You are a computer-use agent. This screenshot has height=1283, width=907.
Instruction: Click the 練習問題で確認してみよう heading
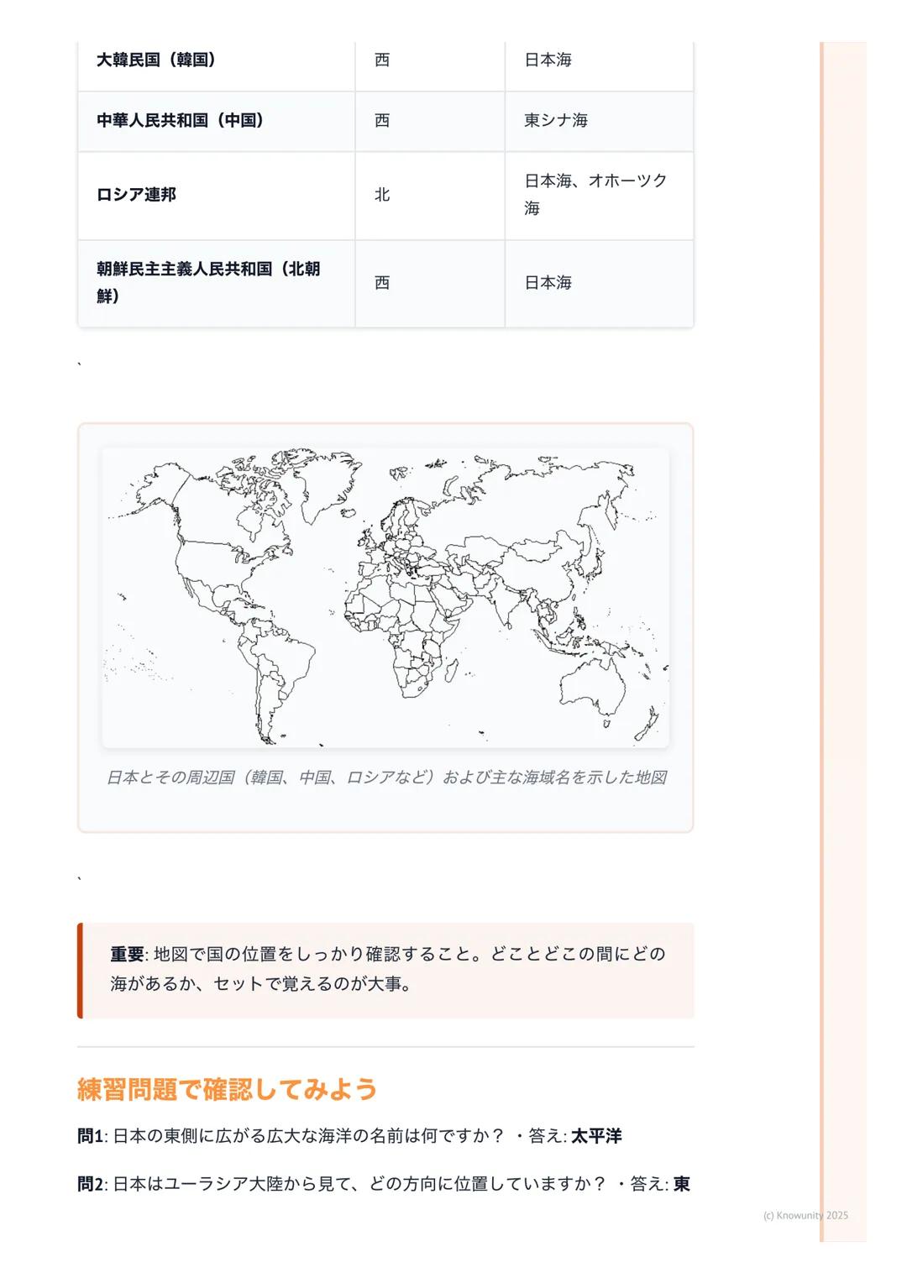click(x=227, y=1087)
